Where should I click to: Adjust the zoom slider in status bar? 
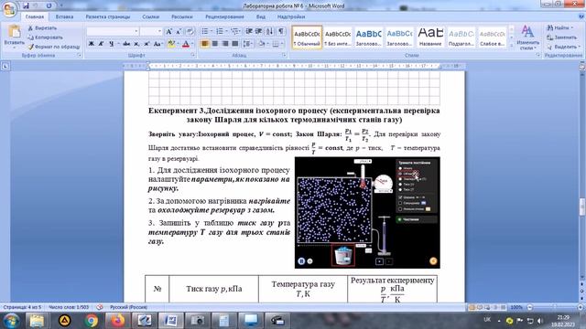555,307
